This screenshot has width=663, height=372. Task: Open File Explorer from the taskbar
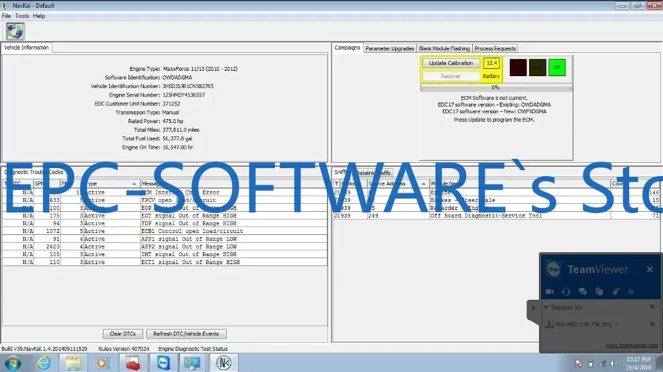pyautogui.click(x=73, y=363)
